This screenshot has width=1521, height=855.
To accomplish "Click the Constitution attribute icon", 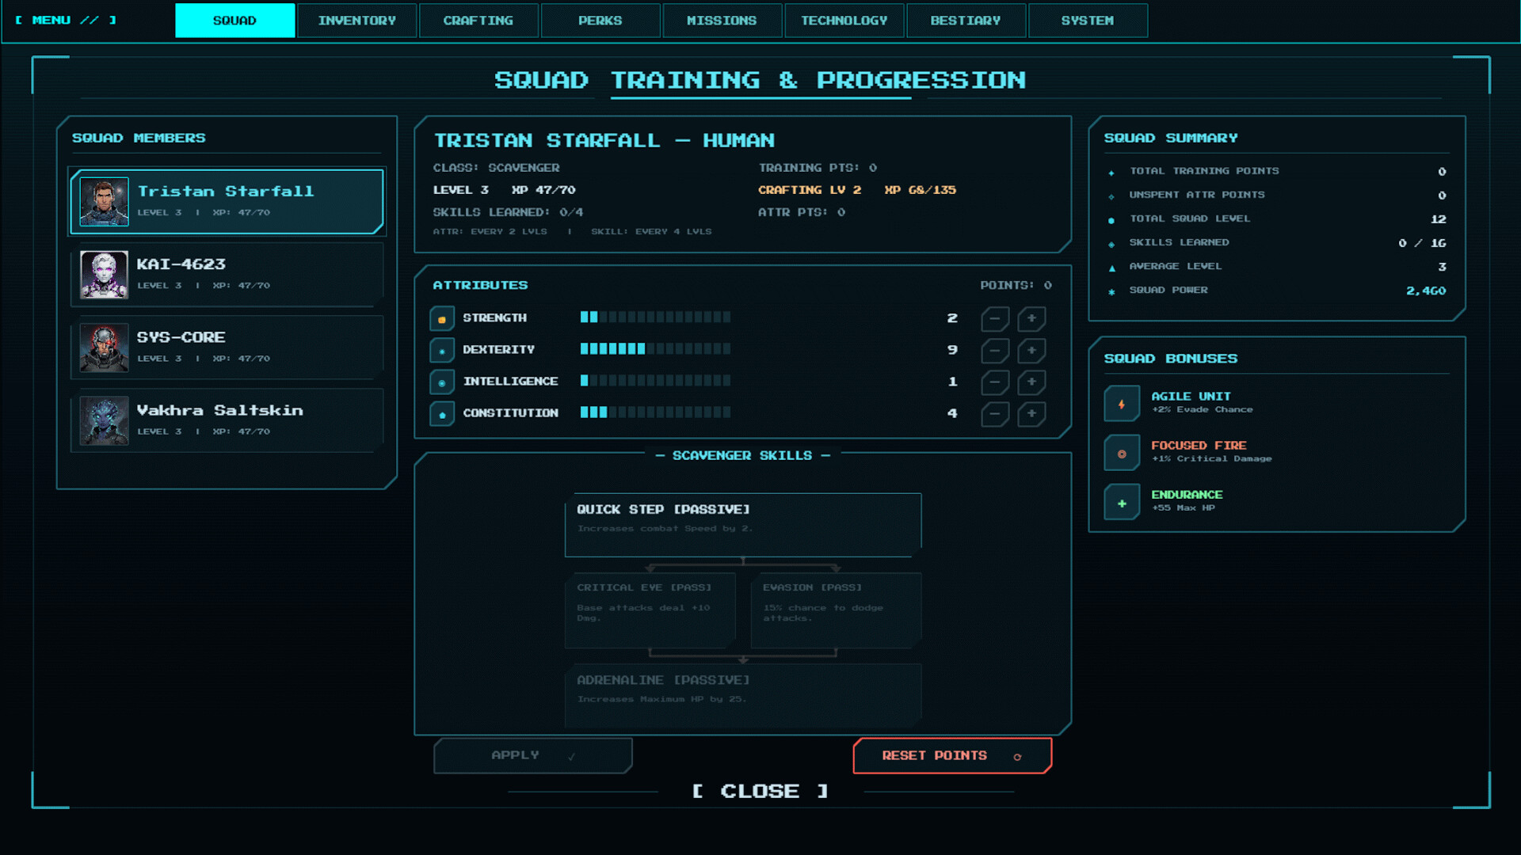I will (442, 414).
